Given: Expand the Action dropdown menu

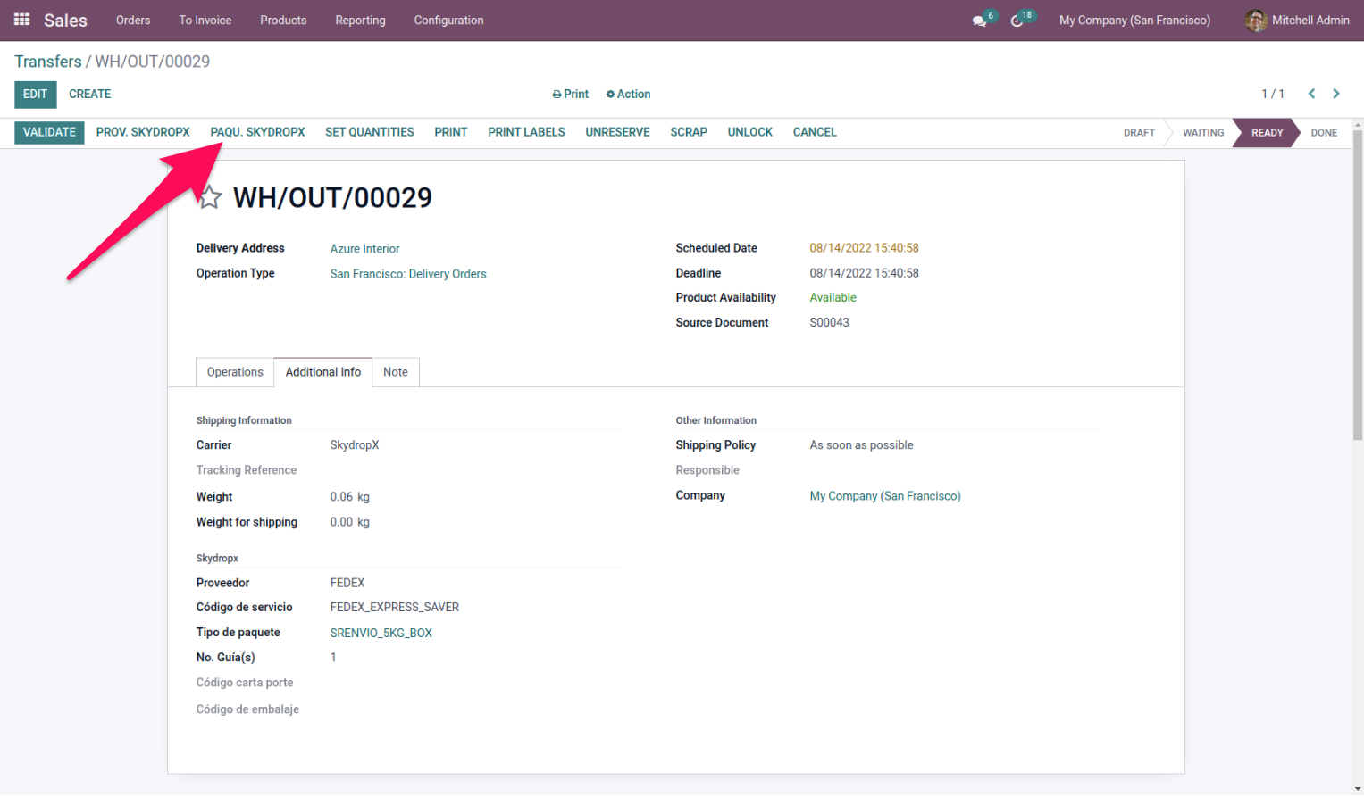Looking at the screenshot, I should (x=628, y=94).
